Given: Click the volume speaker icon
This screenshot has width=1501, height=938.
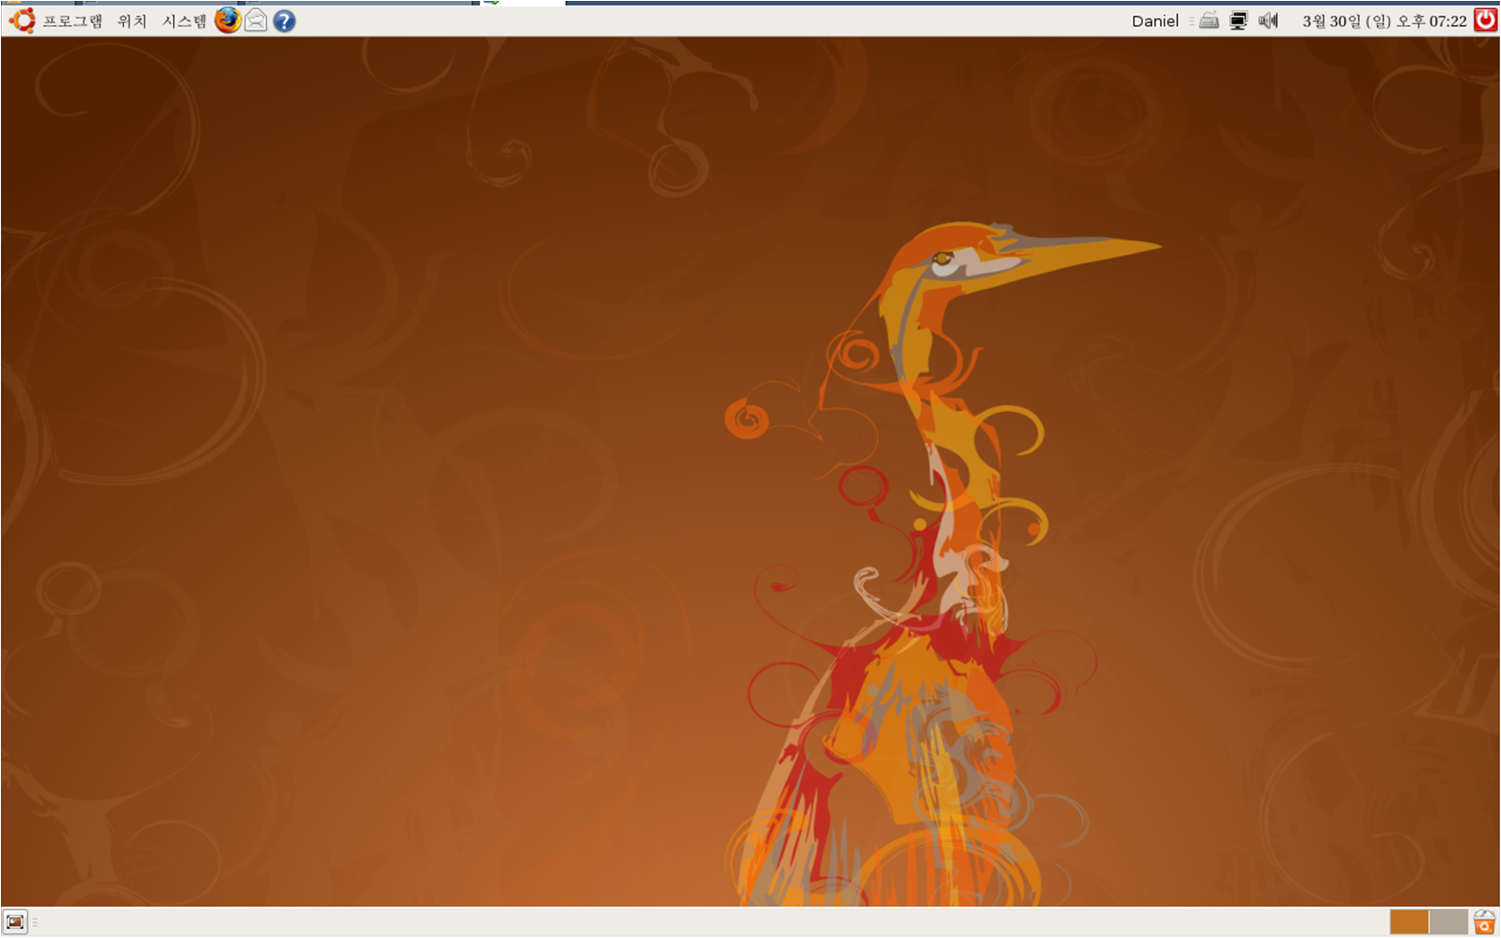Looking at the screenshot, I should 1268,20.
